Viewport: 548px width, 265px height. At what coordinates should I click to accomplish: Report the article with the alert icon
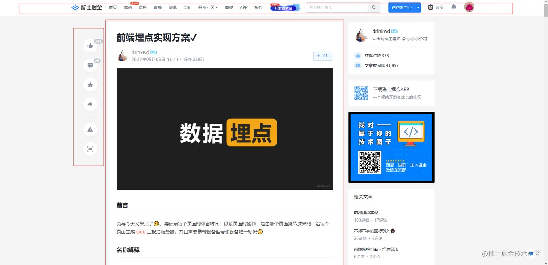(x=90, y=129)
